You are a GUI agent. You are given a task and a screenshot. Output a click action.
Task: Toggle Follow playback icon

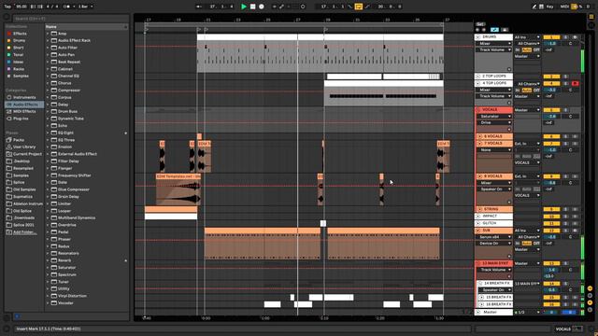tap(198, 7)
